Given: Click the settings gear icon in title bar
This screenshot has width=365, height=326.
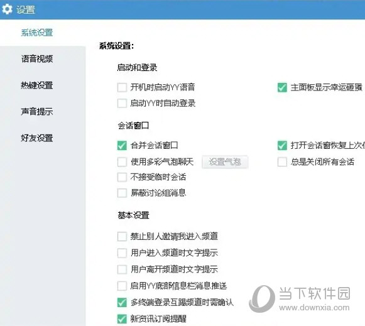Looking at the screenshot, I should click(x=7, y=9).
